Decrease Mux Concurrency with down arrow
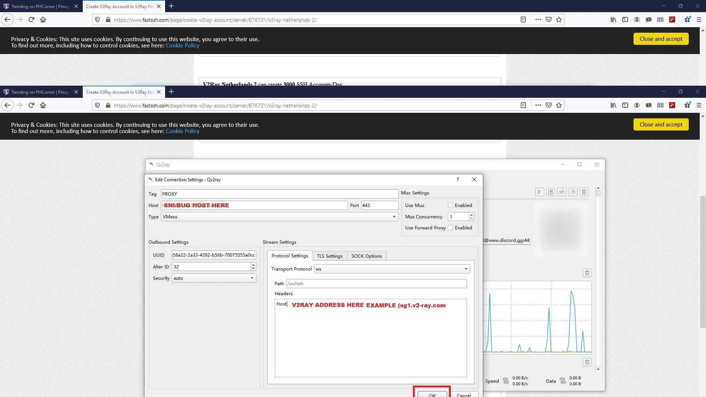The height and width of the screenshot is (397, 706). point(471,219)
